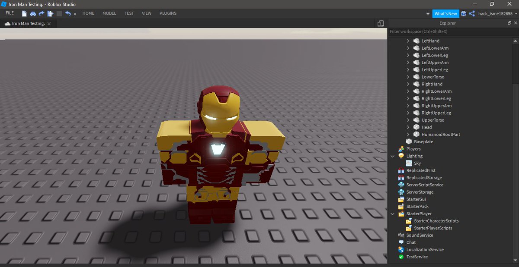Screen dimensions: 519x267
Task: Collapse the Lighting service
Action: click(x=393, y=156)
